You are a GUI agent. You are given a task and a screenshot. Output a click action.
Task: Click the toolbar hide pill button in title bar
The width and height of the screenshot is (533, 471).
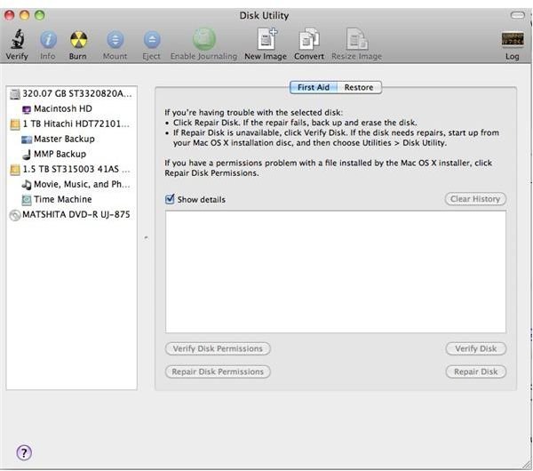[x=517, y=15]
